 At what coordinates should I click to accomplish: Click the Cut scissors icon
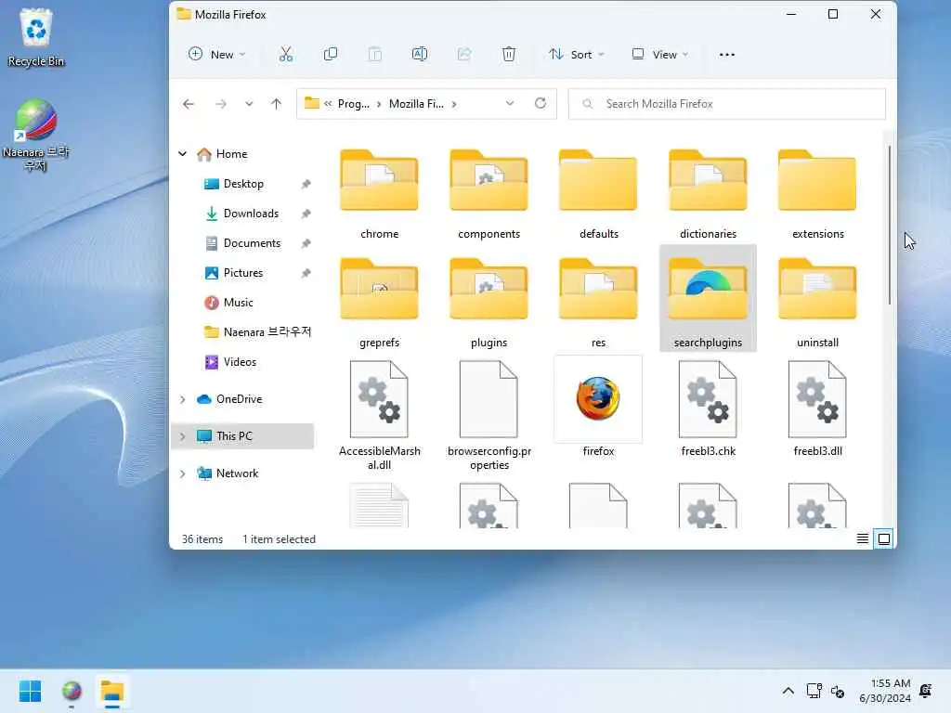point(286,55)
